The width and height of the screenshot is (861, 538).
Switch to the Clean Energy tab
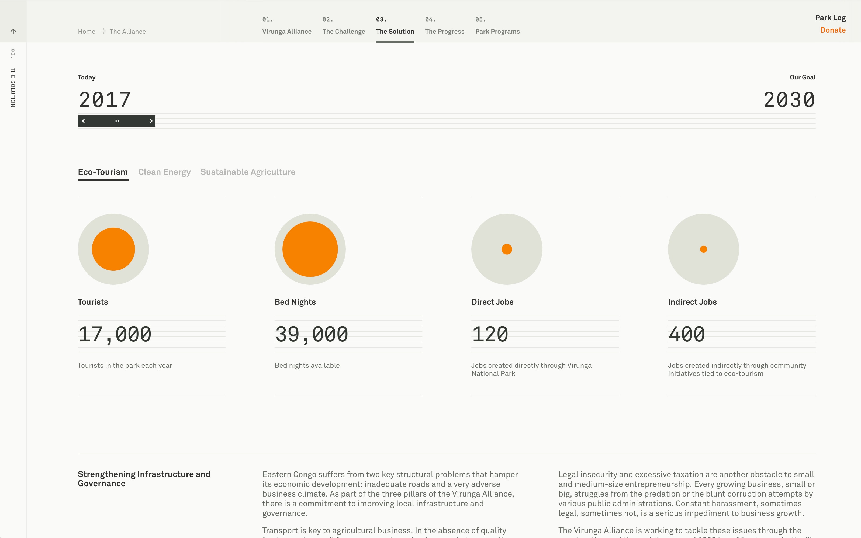click(164, 172)
